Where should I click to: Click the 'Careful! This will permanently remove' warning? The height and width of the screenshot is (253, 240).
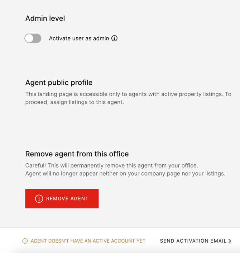pyautogui.click(x=112, y=165)
